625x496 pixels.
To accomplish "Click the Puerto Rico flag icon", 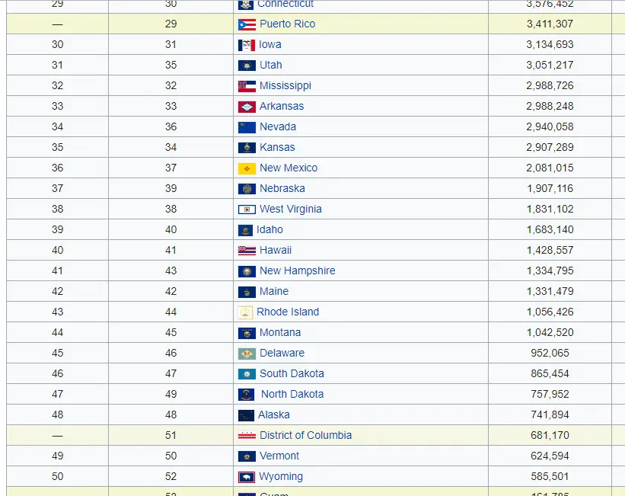I will tap(247, 24).
